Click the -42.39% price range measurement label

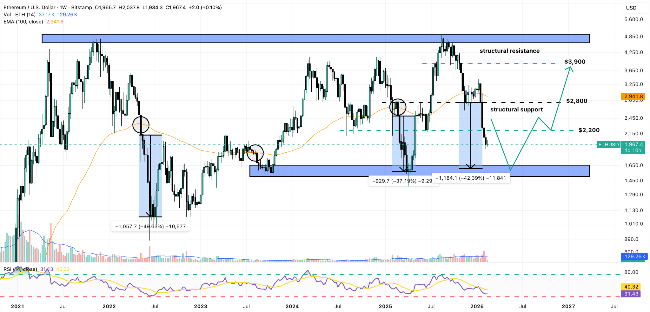[x=471, y=178]
